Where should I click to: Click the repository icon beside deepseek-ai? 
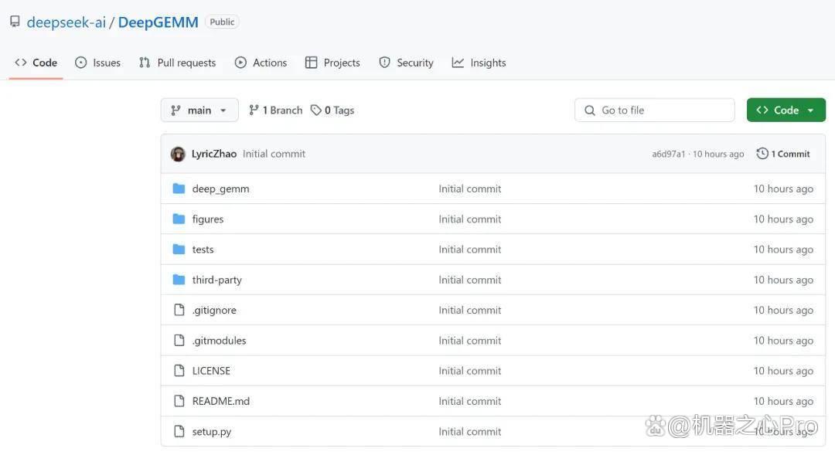click(x=15, y=22)
